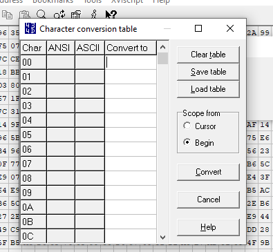Screen dimensions: 273x252
Task: Click the Convert to cell for row 01
Action: pyautogui.click(x=131, y=77)
